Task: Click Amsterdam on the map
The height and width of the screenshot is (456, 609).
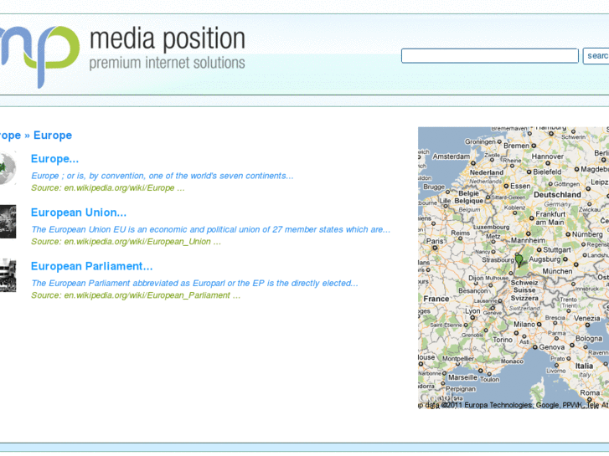Action: pyautogui.click(x=452, y=156)
